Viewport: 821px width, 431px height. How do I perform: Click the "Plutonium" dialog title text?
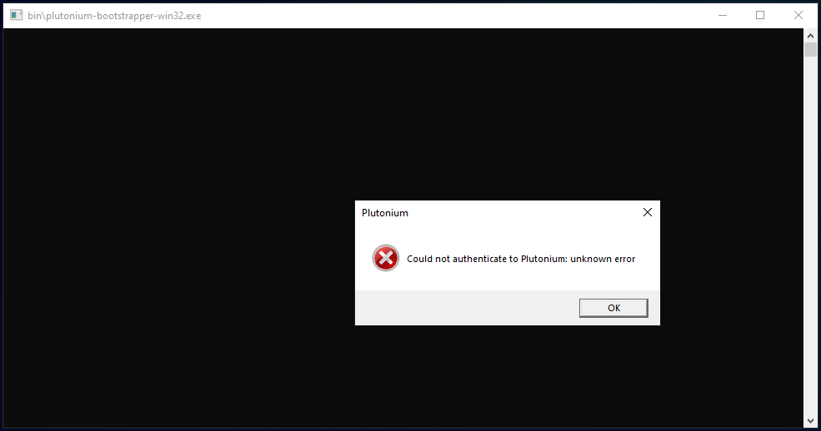(385, 213)
